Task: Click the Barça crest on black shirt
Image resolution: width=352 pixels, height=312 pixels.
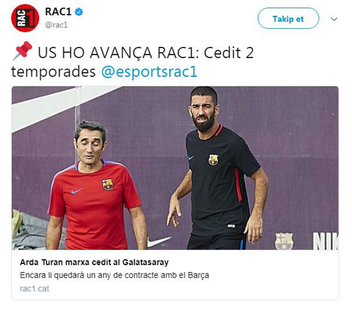Action: click(213, 160)
